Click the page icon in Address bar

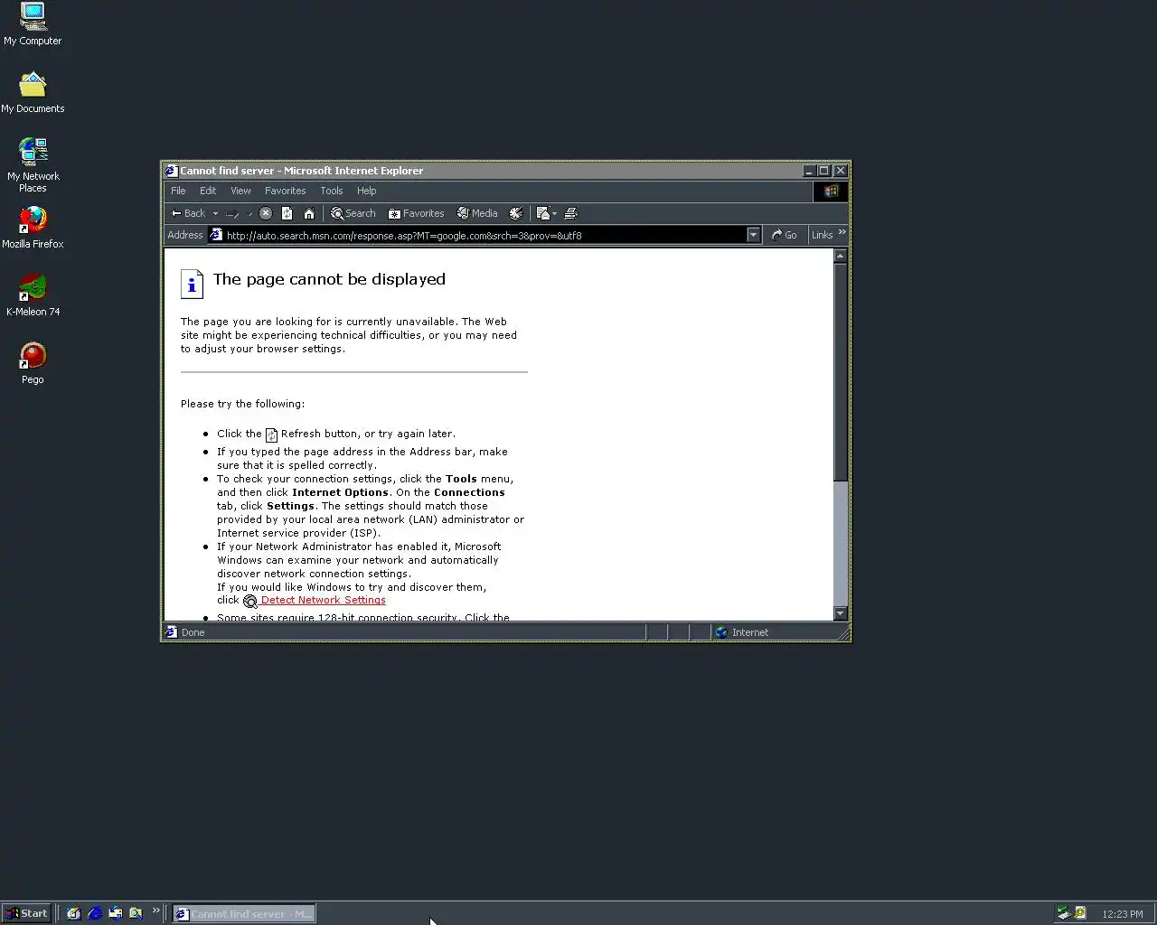pyautogui.click(x=216, y=235)
